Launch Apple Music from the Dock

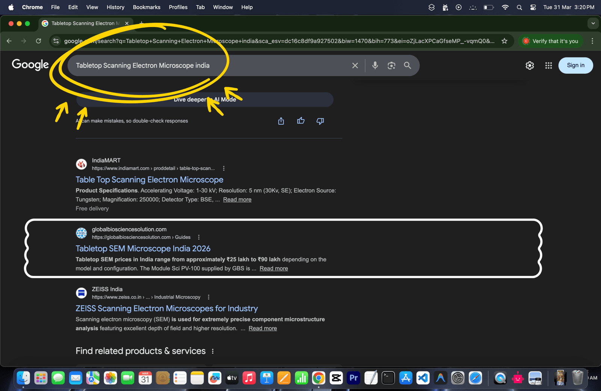[249, 378]
